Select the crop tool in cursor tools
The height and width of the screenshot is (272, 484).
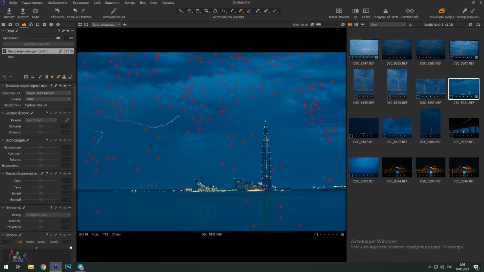click(206, 11)
